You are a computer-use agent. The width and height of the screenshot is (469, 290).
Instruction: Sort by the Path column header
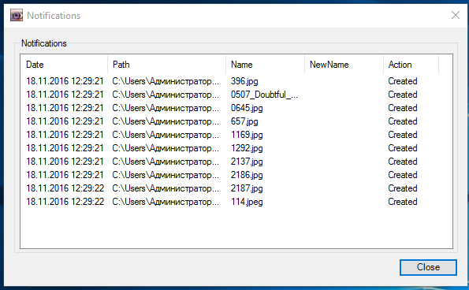tap(166, 65)
